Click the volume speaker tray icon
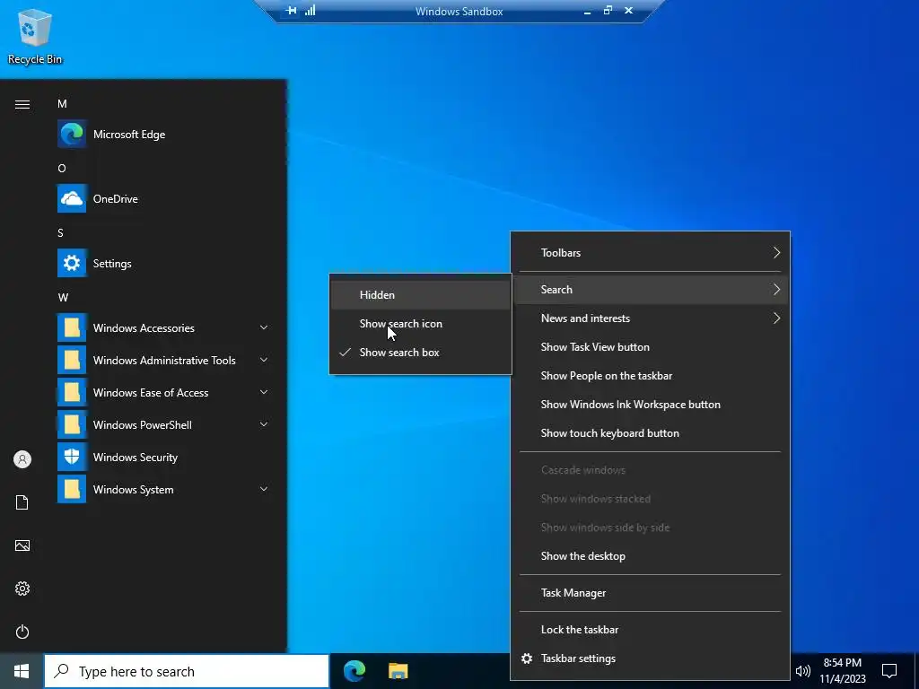Viewport: 919px width, 689px height. click(x=803, y=671)
